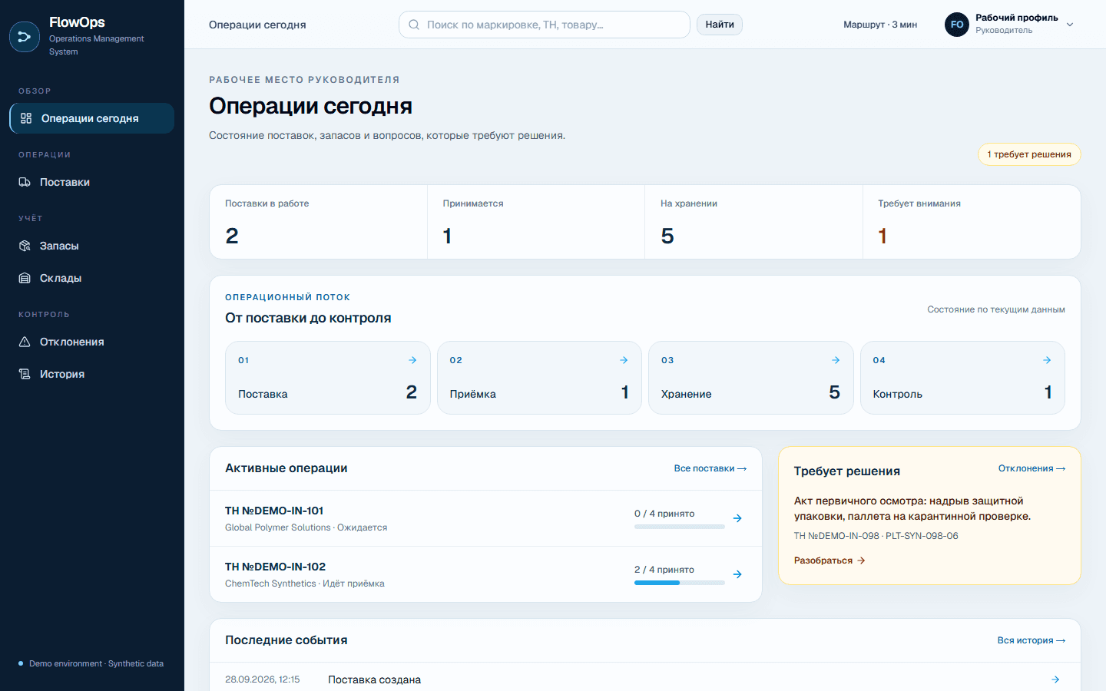
Task: Click the Найти search button
Action: (720, 25)
